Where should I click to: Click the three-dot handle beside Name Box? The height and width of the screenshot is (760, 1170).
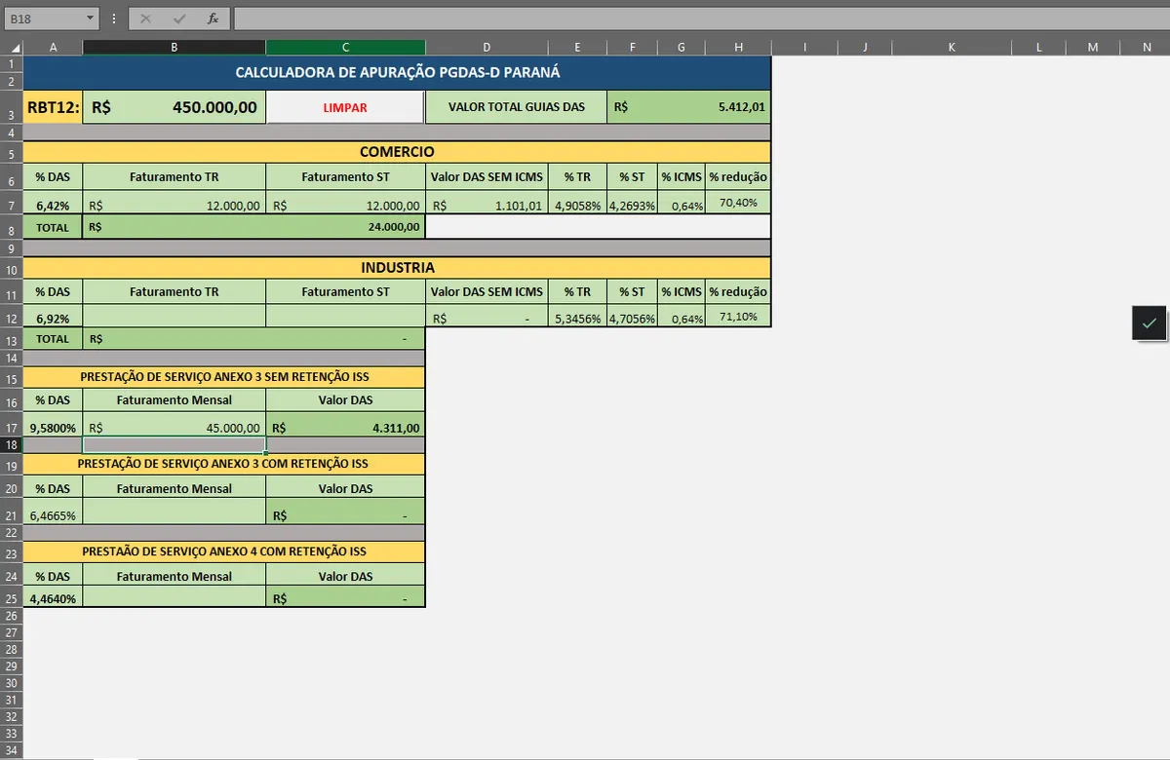(114, 19)
